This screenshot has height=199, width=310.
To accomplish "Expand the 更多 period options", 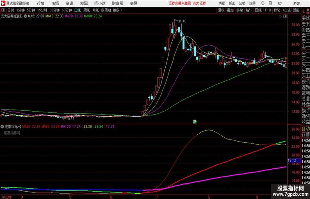I will (x=117, y=10).
